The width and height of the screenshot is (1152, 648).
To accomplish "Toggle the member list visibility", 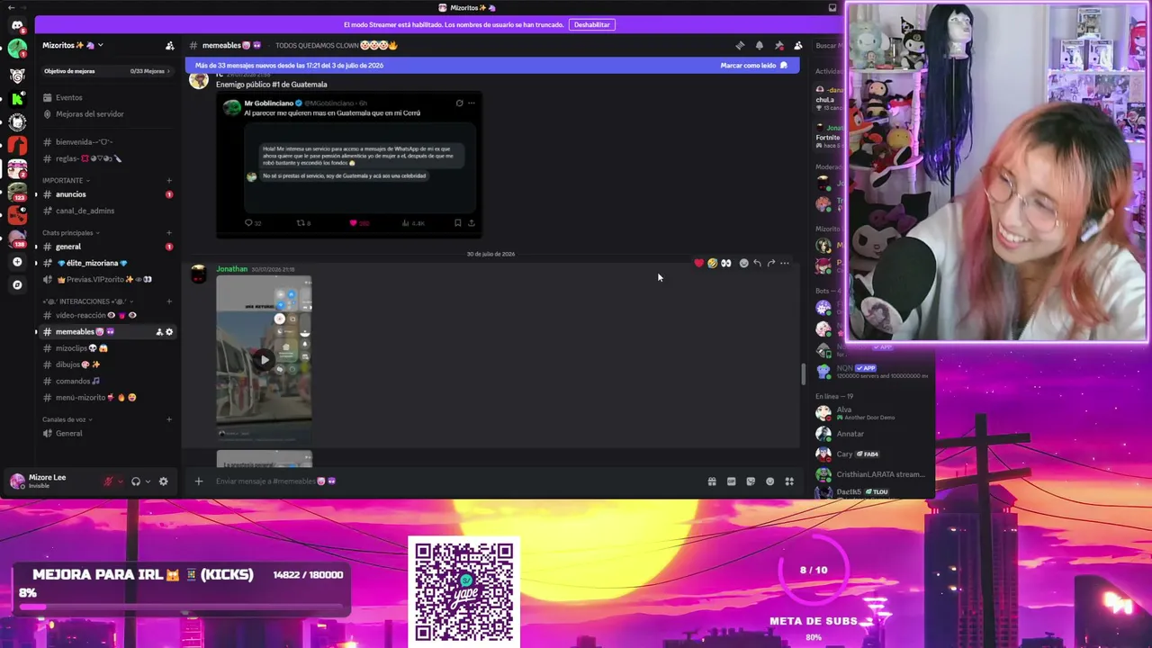I will (x=798, y=45).
